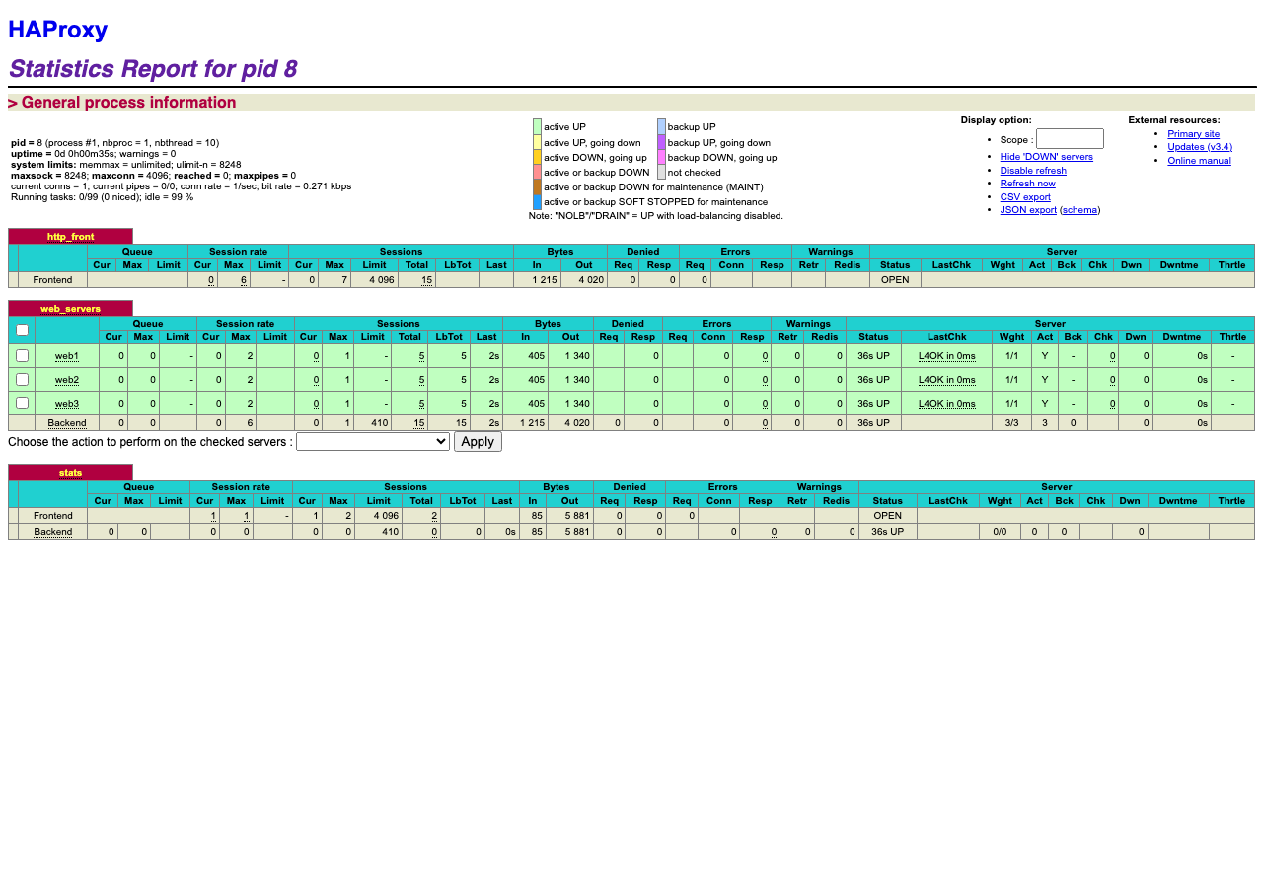The width and height of the screenshot is (1263, 888).
Task: Click the web1 server name
Action: point(67,355)
